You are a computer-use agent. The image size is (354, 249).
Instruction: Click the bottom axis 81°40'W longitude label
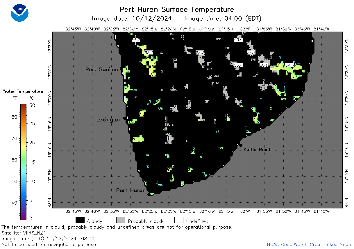(321, 212)
